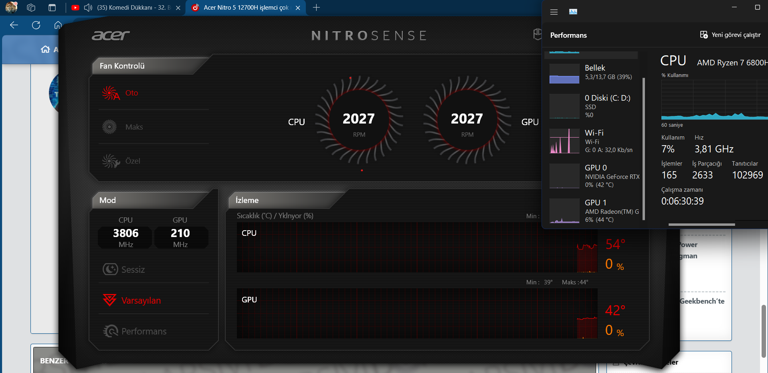This screenshot has width=768, height=373.
Task: Open Task Manager hamburger menu
Action: tap(554, 12)
